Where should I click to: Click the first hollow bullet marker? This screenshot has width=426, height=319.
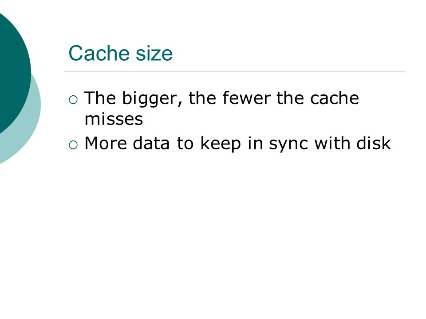pyautogui.click(x=73, y=100)
